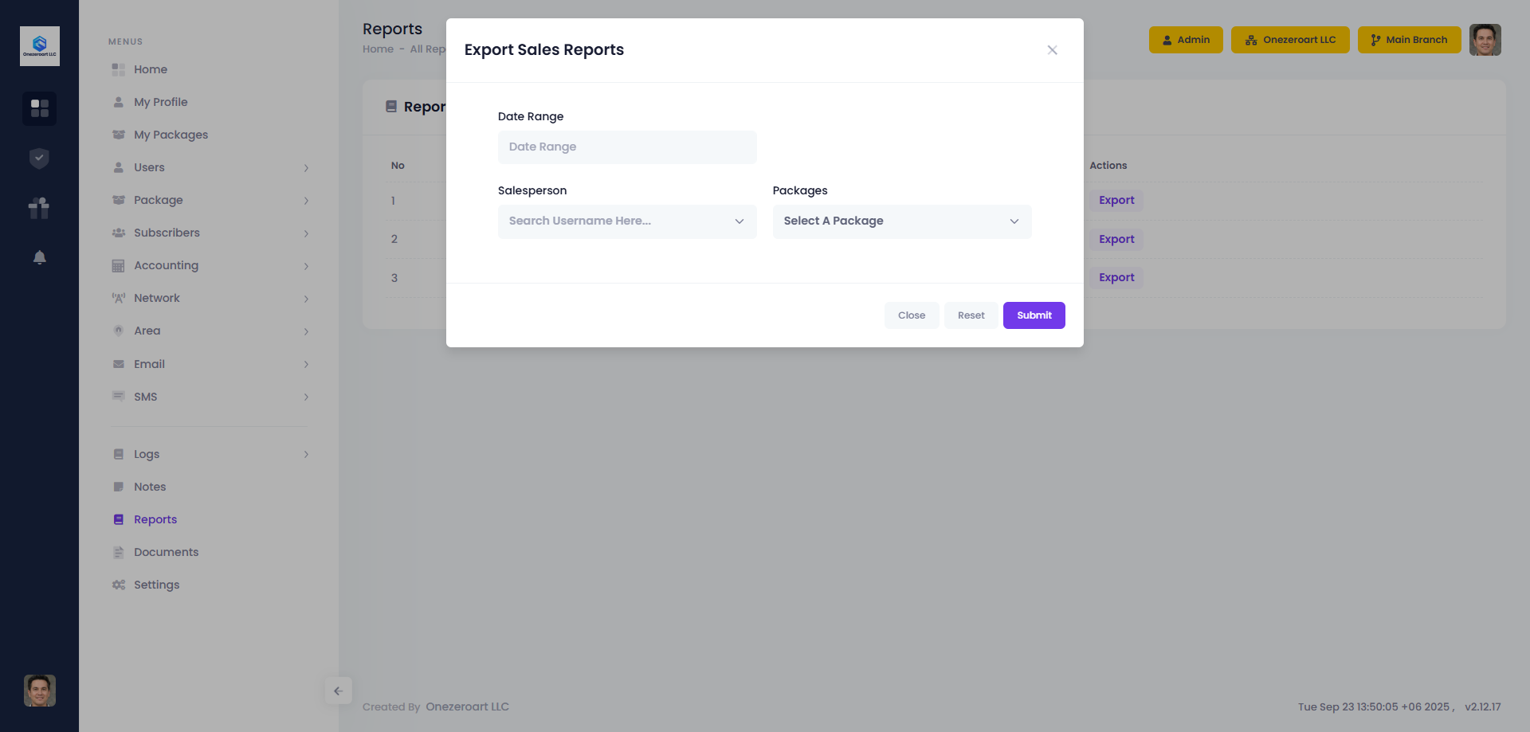Click the Date Range input field

tap(626, 147)
